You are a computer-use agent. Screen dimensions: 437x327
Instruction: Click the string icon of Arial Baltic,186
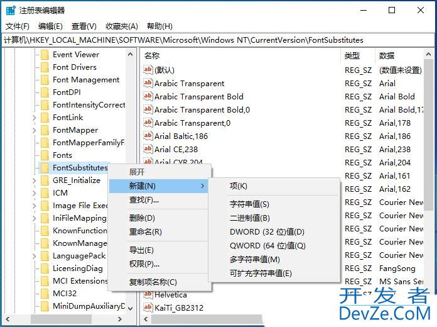(148, 136)
